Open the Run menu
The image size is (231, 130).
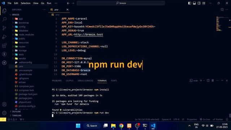[49, 3]
